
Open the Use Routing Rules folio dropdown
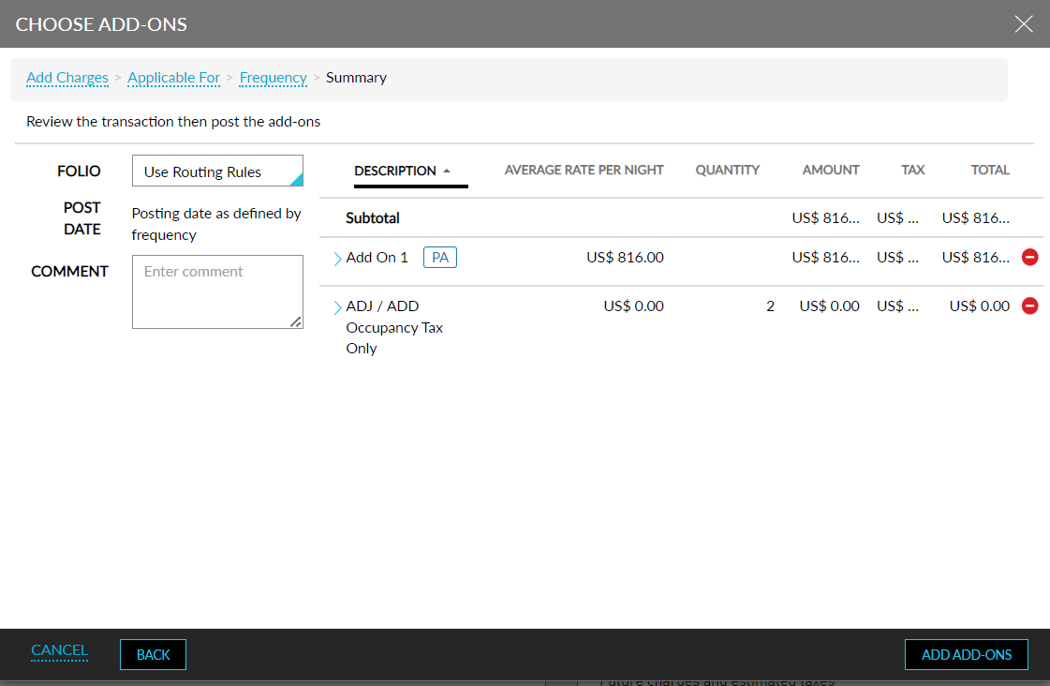[217, 171]
